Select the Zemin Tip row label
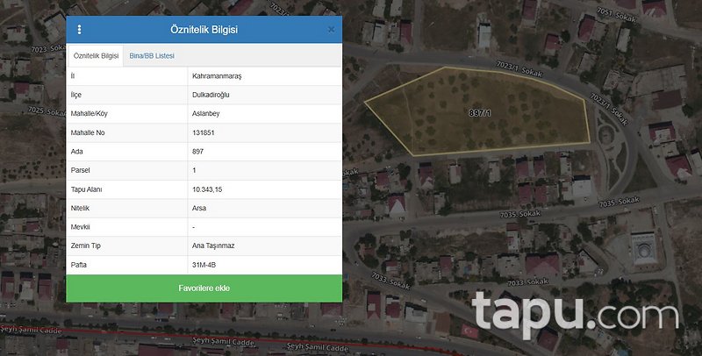Viewport: 702px width, 356px height. point(86,246)
